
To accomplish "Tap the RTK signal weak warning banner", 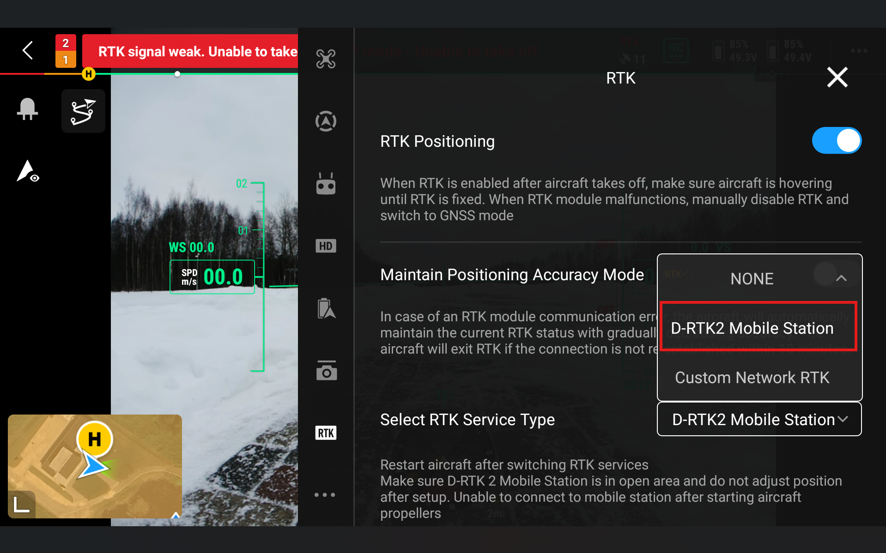I will (x=190, y=51).
